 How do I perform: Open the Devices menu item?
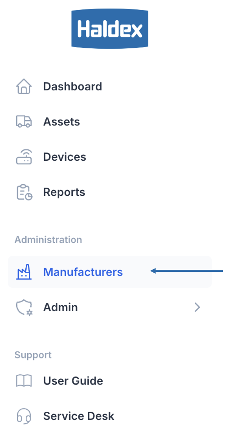click(x=65, y=157)
